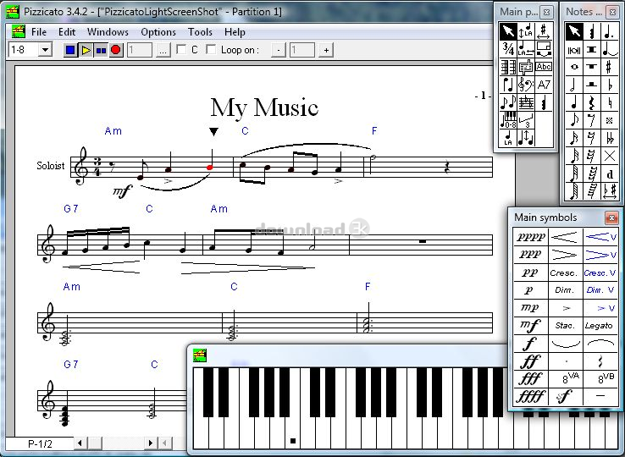Viewport: 625px width, 457px height.
Task: Pick the 8VB octave symbol
Action: click(600, 378)
